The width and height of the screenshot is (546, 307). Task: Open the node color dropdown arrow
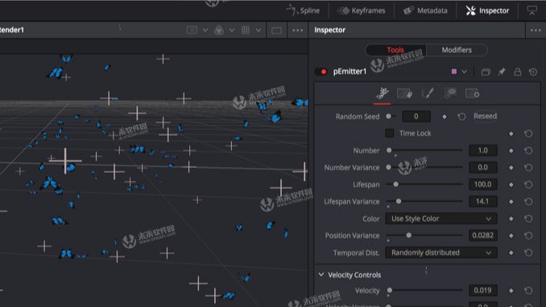464,72
